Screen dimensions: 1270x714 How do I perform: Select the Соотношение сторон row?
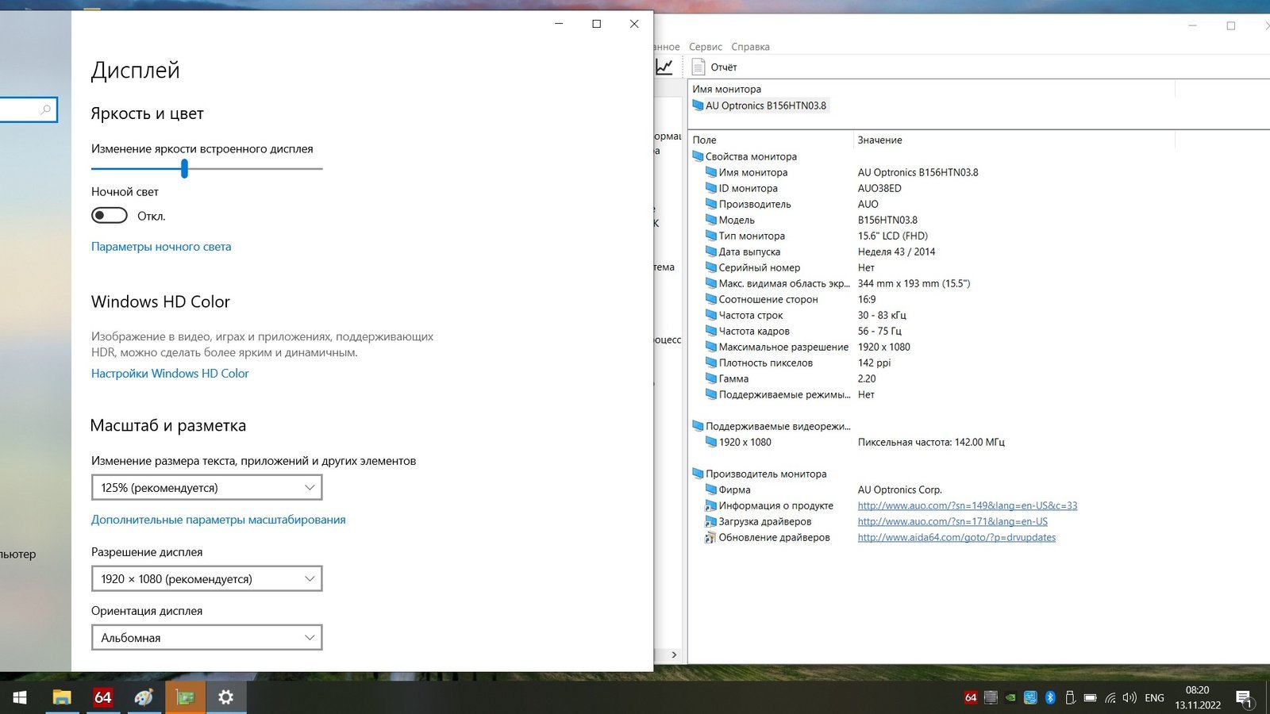762,299
